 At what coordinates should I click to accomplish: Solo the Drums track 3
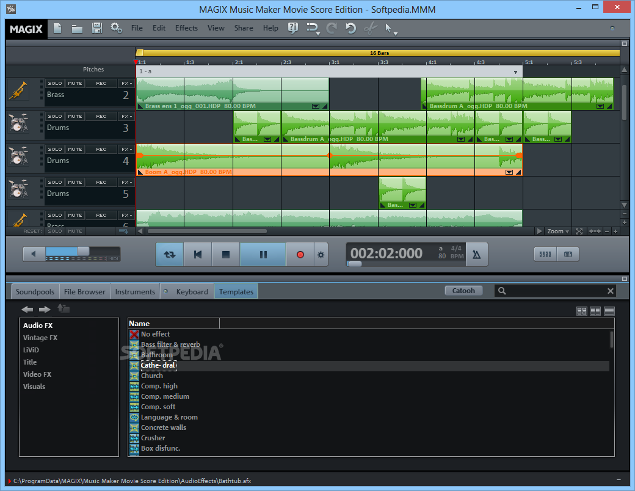(55, 116)
